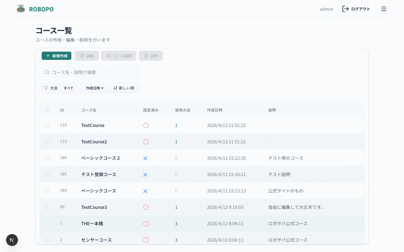Select the THE一本橋 name cell
Viewport: 404px width, 252px height.
pyautogui.click(x=92, y=224)
